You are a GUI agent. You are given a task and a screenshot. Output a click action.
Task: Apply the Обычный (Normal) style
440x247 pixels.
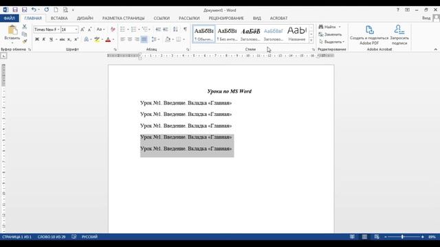click(x=204, y=34)
